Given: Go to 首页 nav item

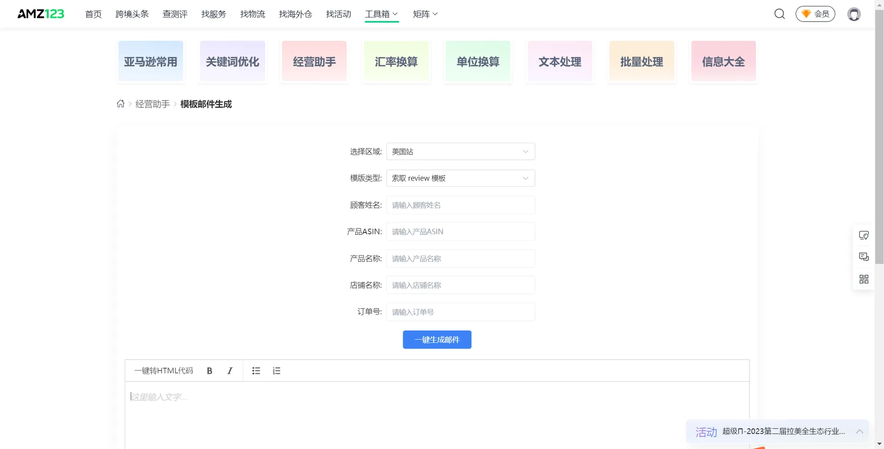Looking at the screenshot, I should [93, 14].
